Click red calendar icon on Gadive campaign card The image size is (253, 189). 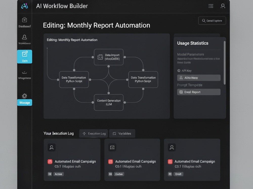coord(111,162)
